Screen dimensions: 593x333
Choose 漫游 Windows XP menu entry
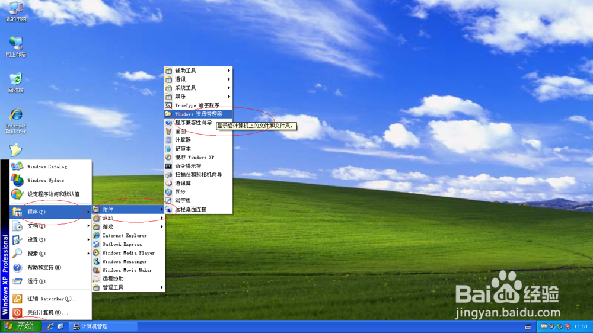199,157
